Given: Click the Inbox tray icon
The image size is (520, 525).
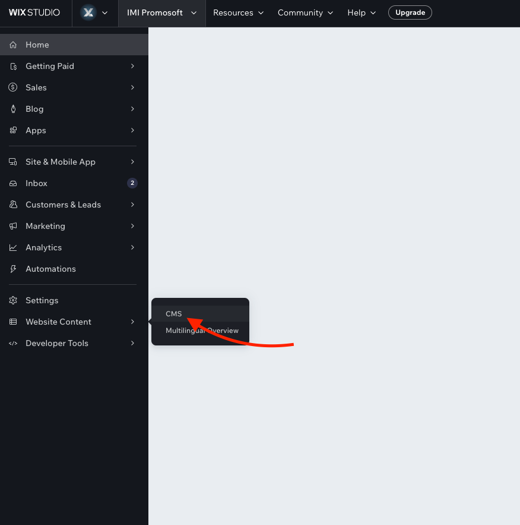Looking at the screenshot, I should (x=13, y=183).
